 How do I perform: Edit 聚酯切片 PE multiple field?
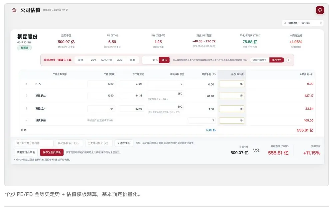pos(232,109)
